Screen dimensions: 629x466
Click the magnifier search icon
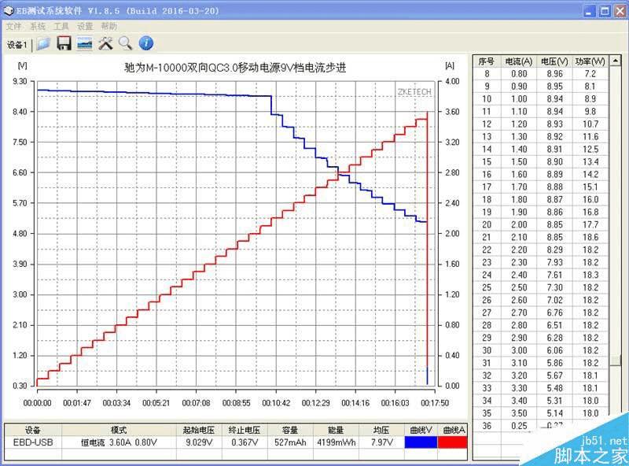(x=126, y=43)
